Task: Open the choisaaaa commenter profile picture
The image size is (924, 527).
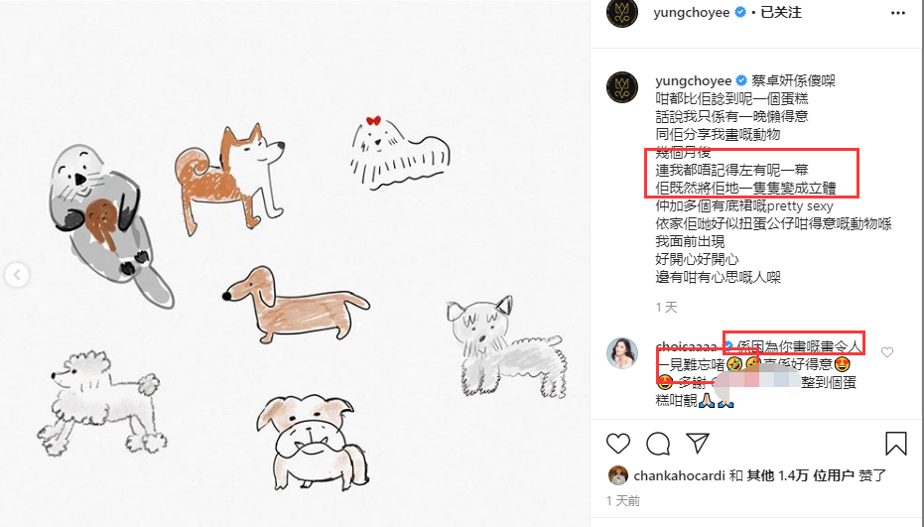Action: point(622,353)
